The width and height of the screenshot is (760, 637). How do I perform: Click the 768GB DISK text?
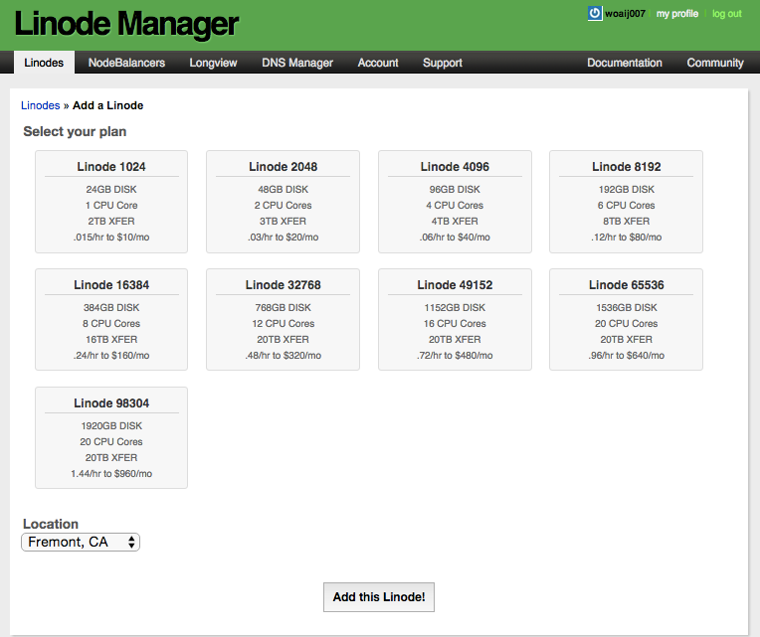tap(284, 307)
